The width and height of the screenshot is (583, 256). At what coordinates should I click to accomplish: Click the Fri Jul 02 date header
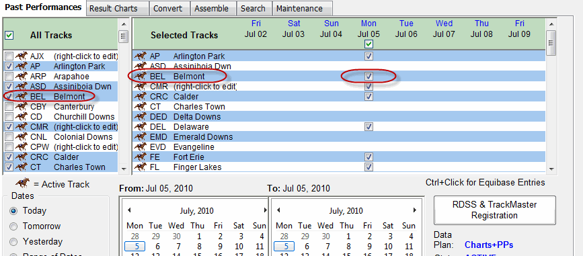point(256,29)
